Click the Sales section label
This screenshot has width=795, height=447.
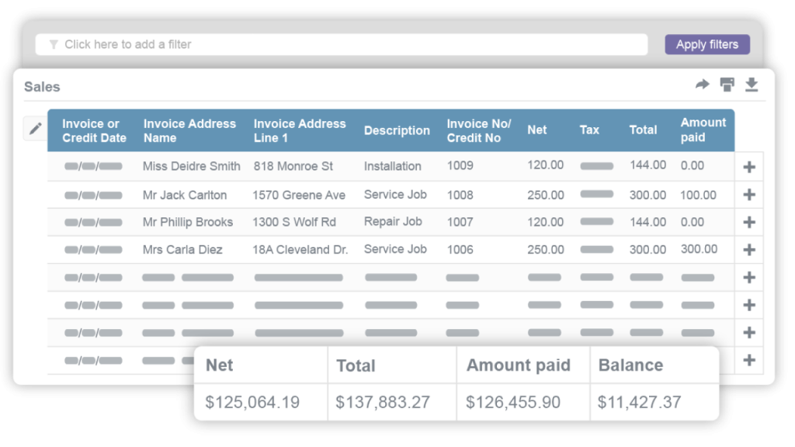pos(41,87)
